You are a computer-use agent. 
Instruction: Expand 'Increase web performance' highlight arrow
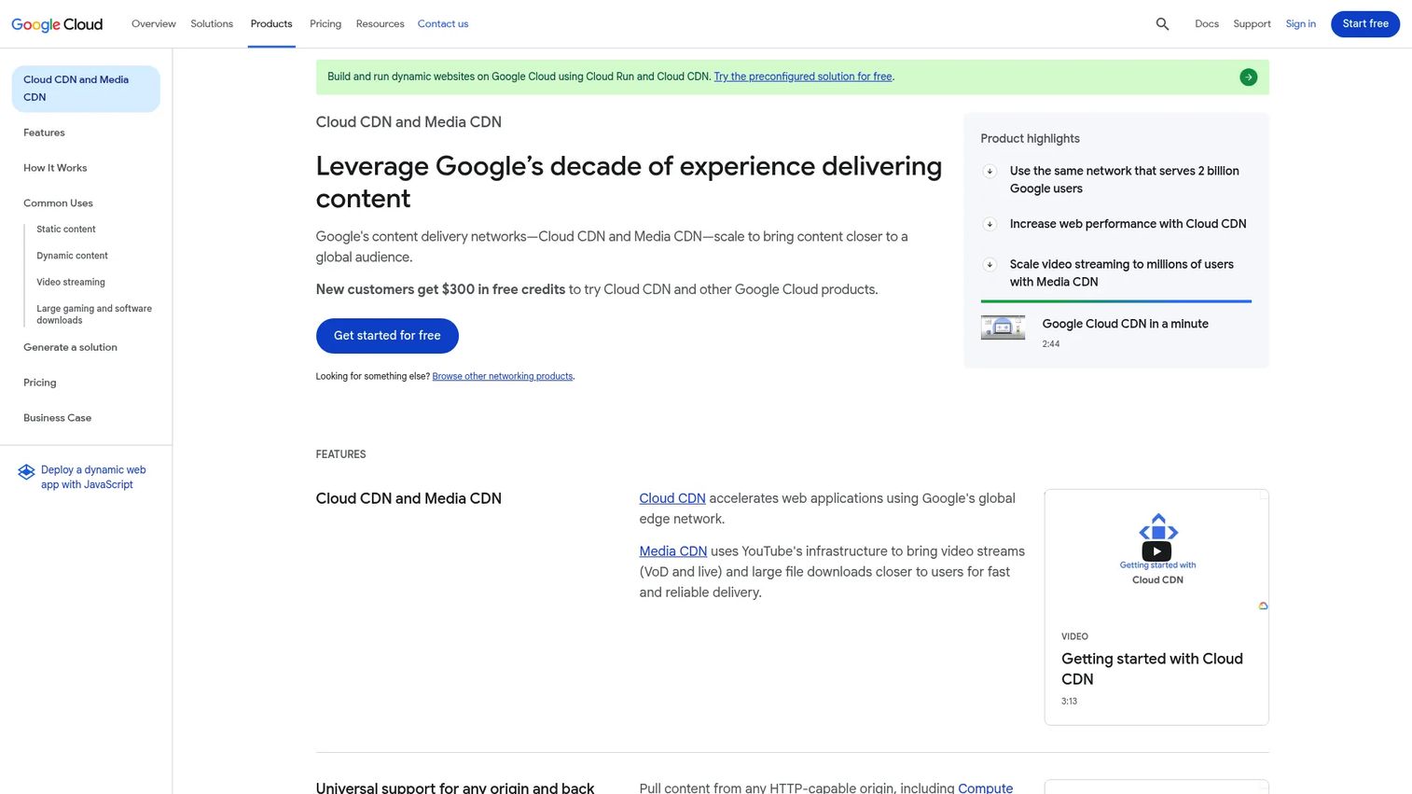pyautogui.click(x=990, y=224)
